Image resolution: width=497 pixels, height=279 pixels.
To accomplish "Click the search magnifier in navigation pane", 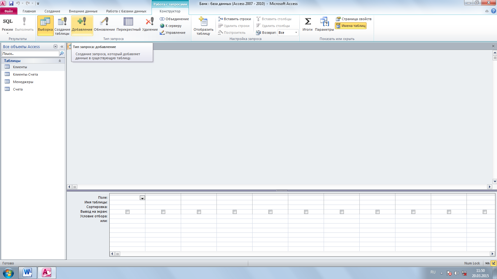I will point(62,54).
